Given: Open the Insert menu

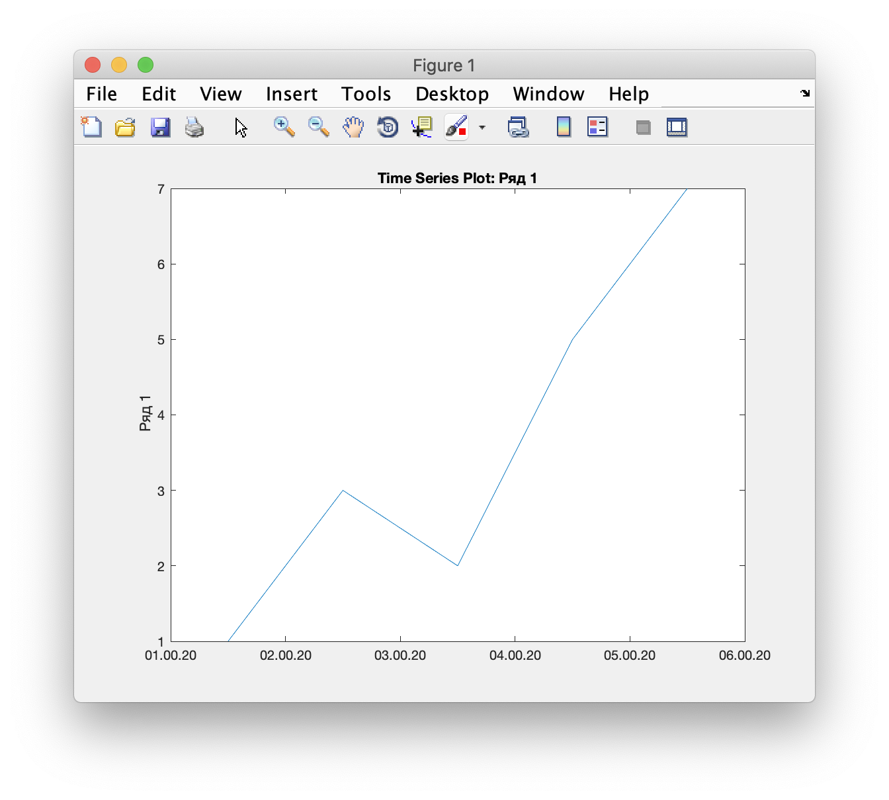Looking at the screenshot, I should point(292,94).
